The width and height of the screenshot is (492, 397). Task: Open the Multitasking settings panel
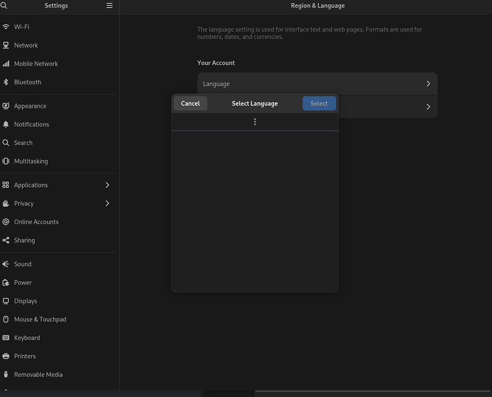tap(6, 161)
